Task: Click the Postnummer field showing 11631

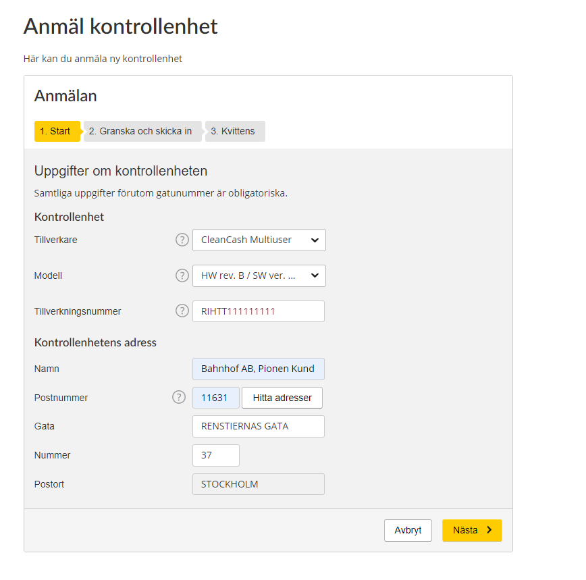Action: [x=215, y=398]
